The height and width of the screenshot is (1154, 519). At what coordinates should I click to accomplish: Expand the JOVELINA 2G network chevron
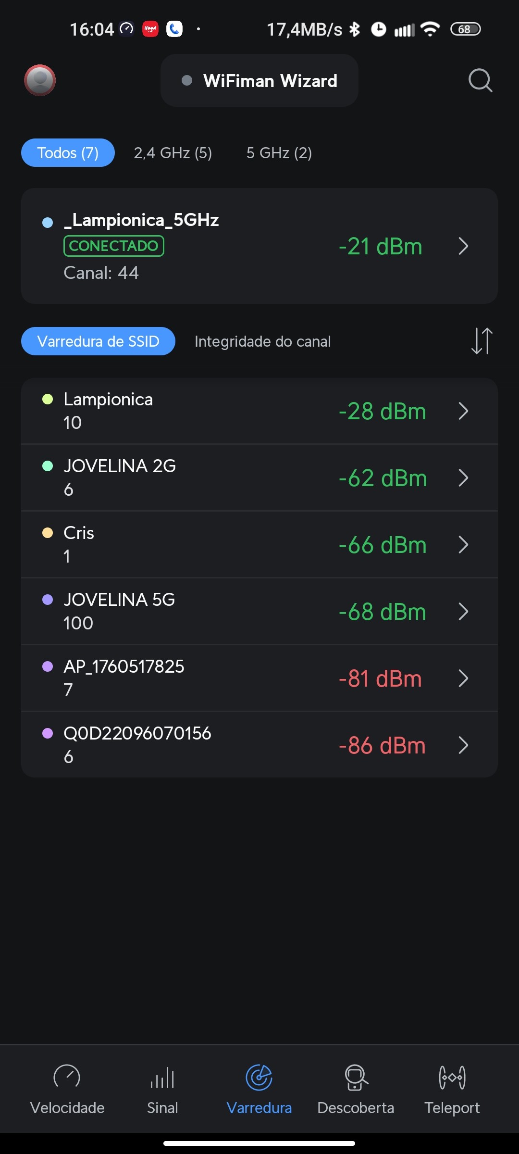point(463,478)
